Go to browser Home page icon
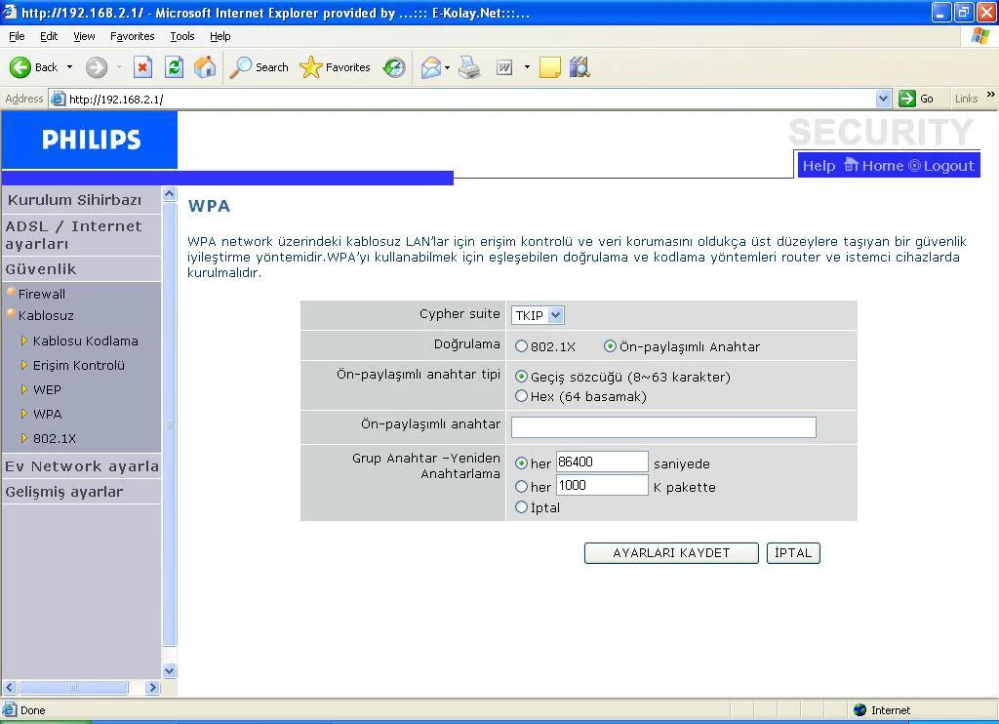Screen dimensions: 999x724 click(205, 67)
